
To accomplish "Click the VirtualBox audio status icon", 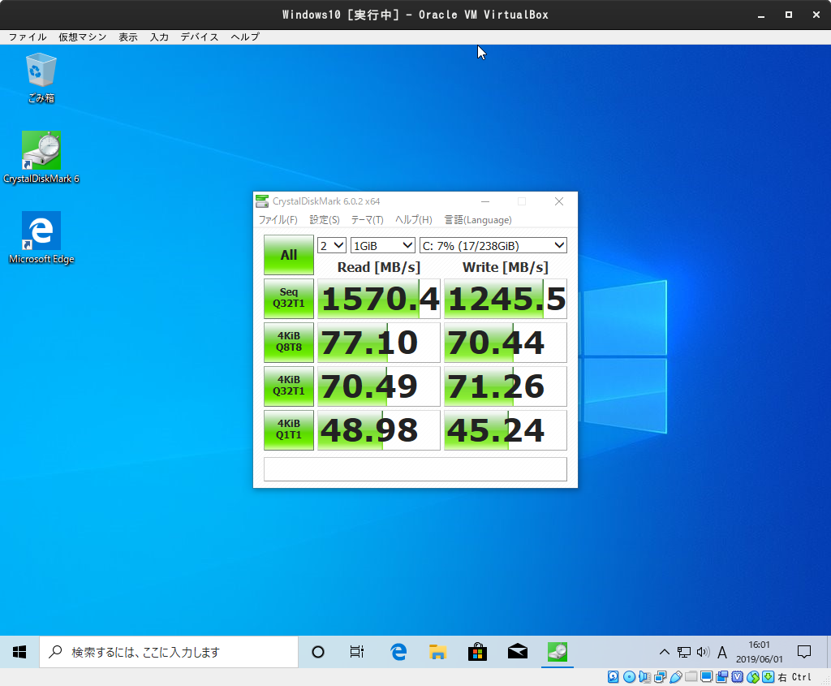I will [x=645, y=677].
